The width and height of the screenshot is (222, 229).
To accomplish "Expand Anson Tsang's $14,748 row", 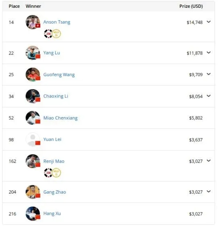I will pyautogui.click(x=209, y=22).
